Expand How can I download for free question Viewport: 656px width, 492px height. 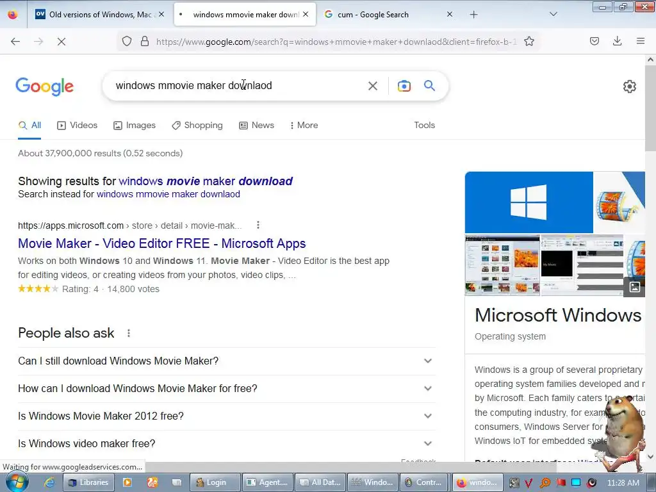tap(226, 389)
